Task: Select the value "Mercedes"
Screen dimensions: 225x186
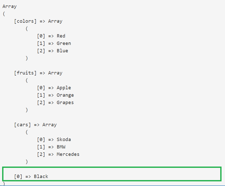Action: click(68, 154)
